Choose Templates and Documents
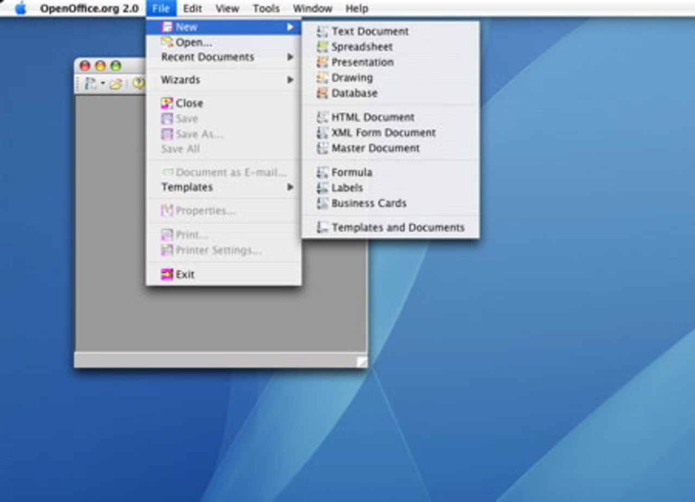695x502 pixels. [x=398, y=227]
